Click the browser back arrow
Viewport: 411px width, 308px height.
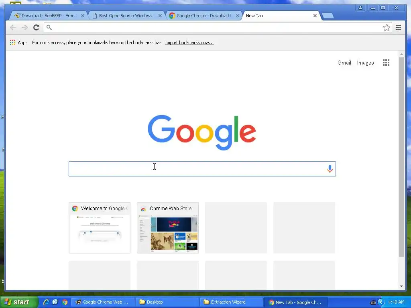point(13,27)
